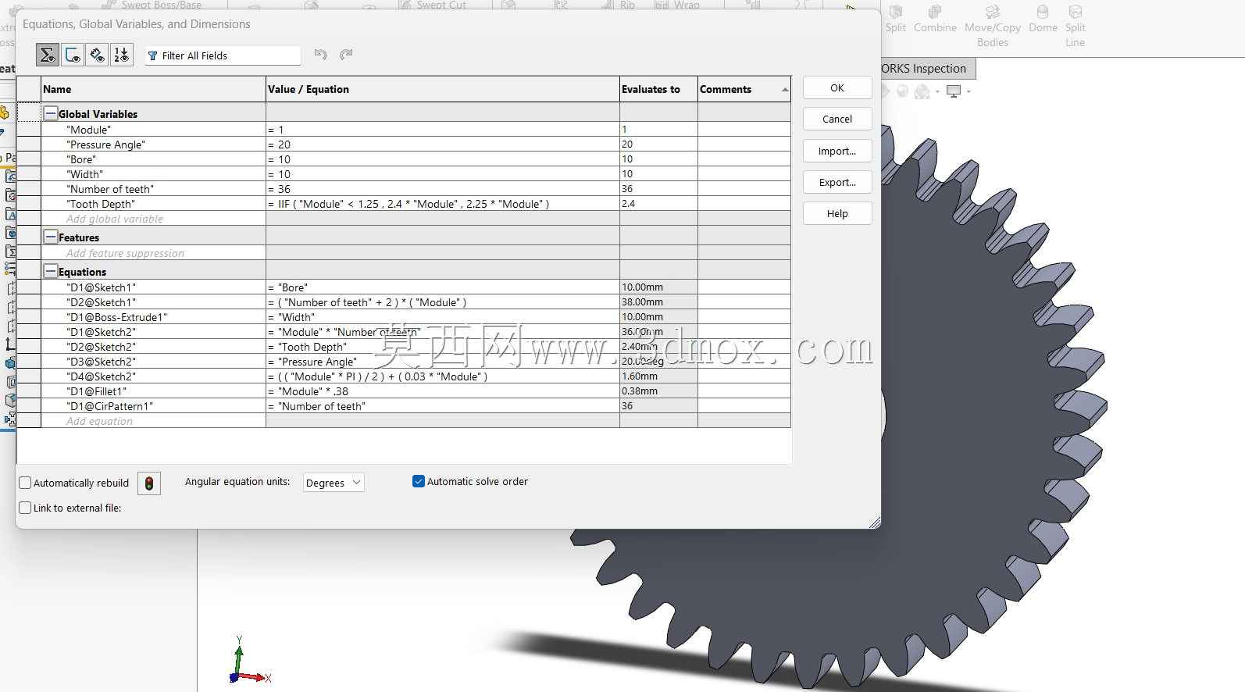
Task: Select the Move/Copy Bodies tool
Action: [993, 27]
